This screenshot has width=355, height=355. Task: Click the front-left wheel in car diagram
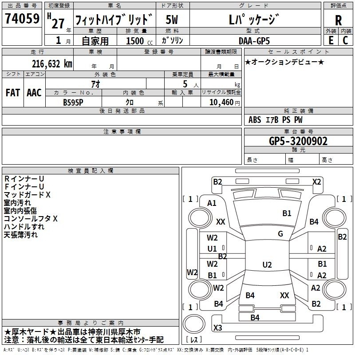coord(200,217)
